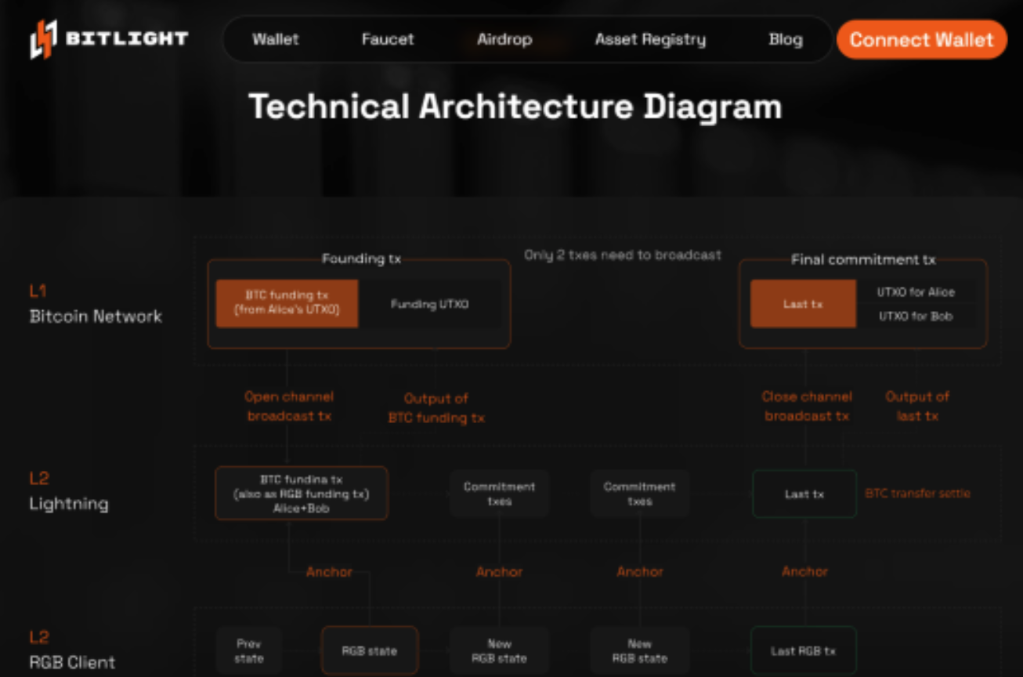Click the Prev state node
Screen dimensions: 1023x677
coord(248,650)
